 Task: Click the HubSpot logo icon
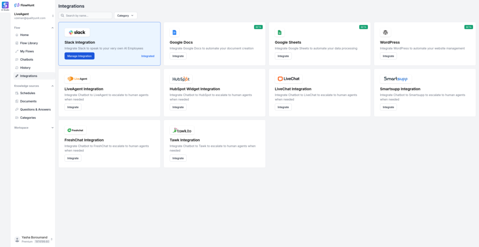tap(181, 79)
